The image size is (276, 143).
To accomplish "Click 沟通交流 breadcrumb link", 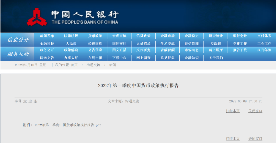I will pyautogui.click(x=93, y=65).
